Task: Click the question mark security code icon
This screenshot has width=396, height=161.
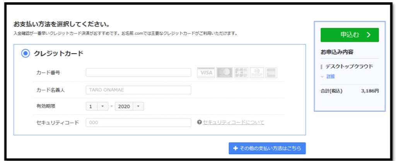Action: [199, 122]
